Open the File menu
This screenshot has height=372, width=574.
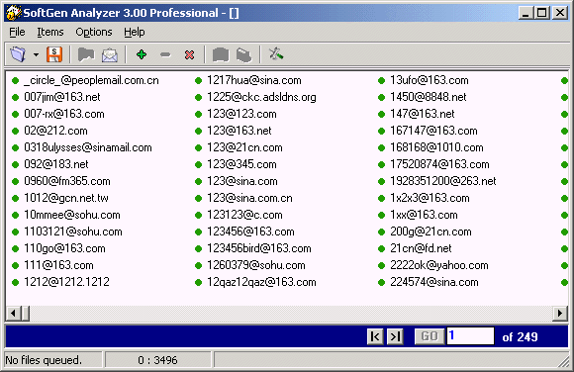(17, 33)
